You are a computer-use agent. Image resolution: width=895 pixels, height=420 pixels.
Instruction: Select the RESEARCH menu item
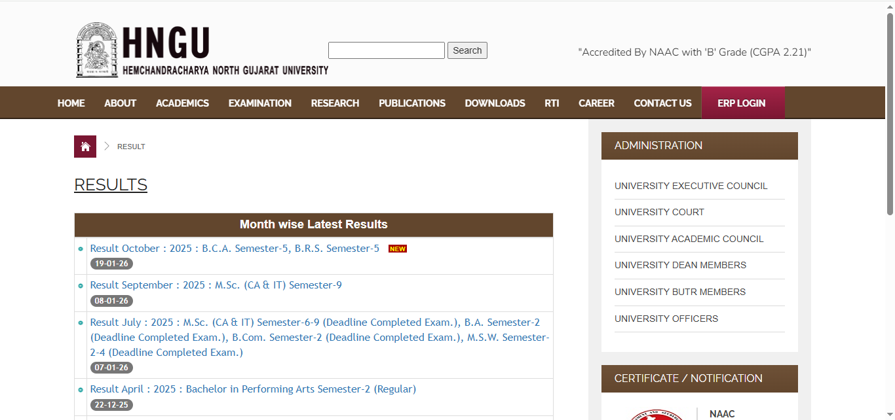(x=335, y=103)
